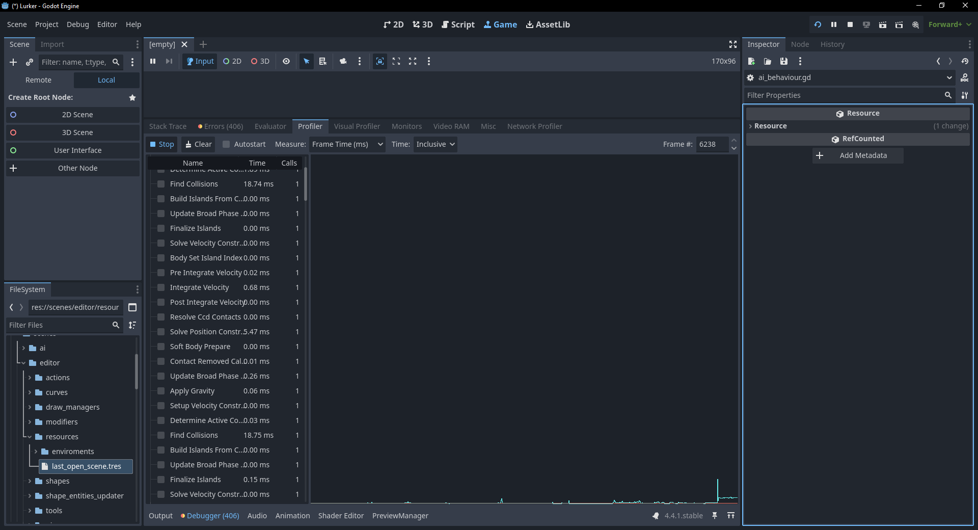978x530 pixels.
Task: Click distraction free mode expand icon
Action: (x=733, y=44)
